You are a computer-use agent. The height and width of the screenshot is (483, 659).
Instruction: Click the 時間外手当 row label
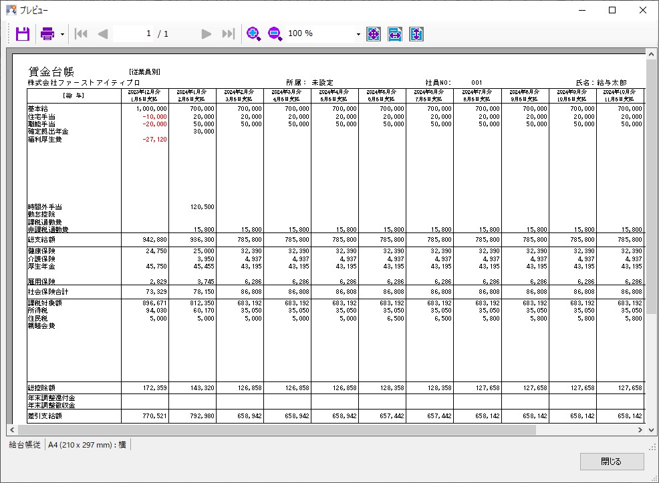coord(45,206)
